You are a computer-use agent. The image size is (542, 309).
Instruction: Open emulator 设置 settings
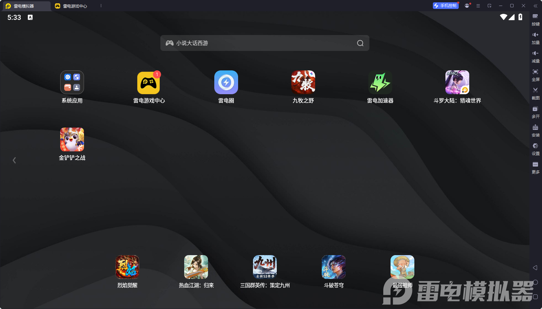coord(535,149)
